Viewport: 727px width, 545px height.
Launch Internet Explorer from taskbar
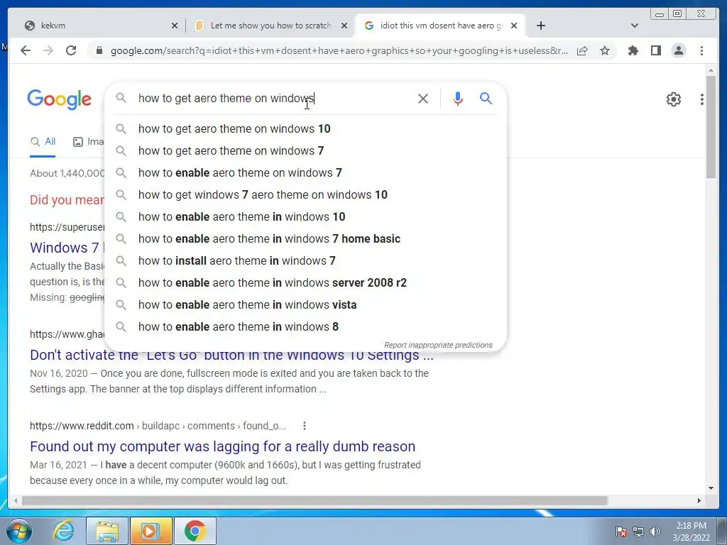[63, 531]
